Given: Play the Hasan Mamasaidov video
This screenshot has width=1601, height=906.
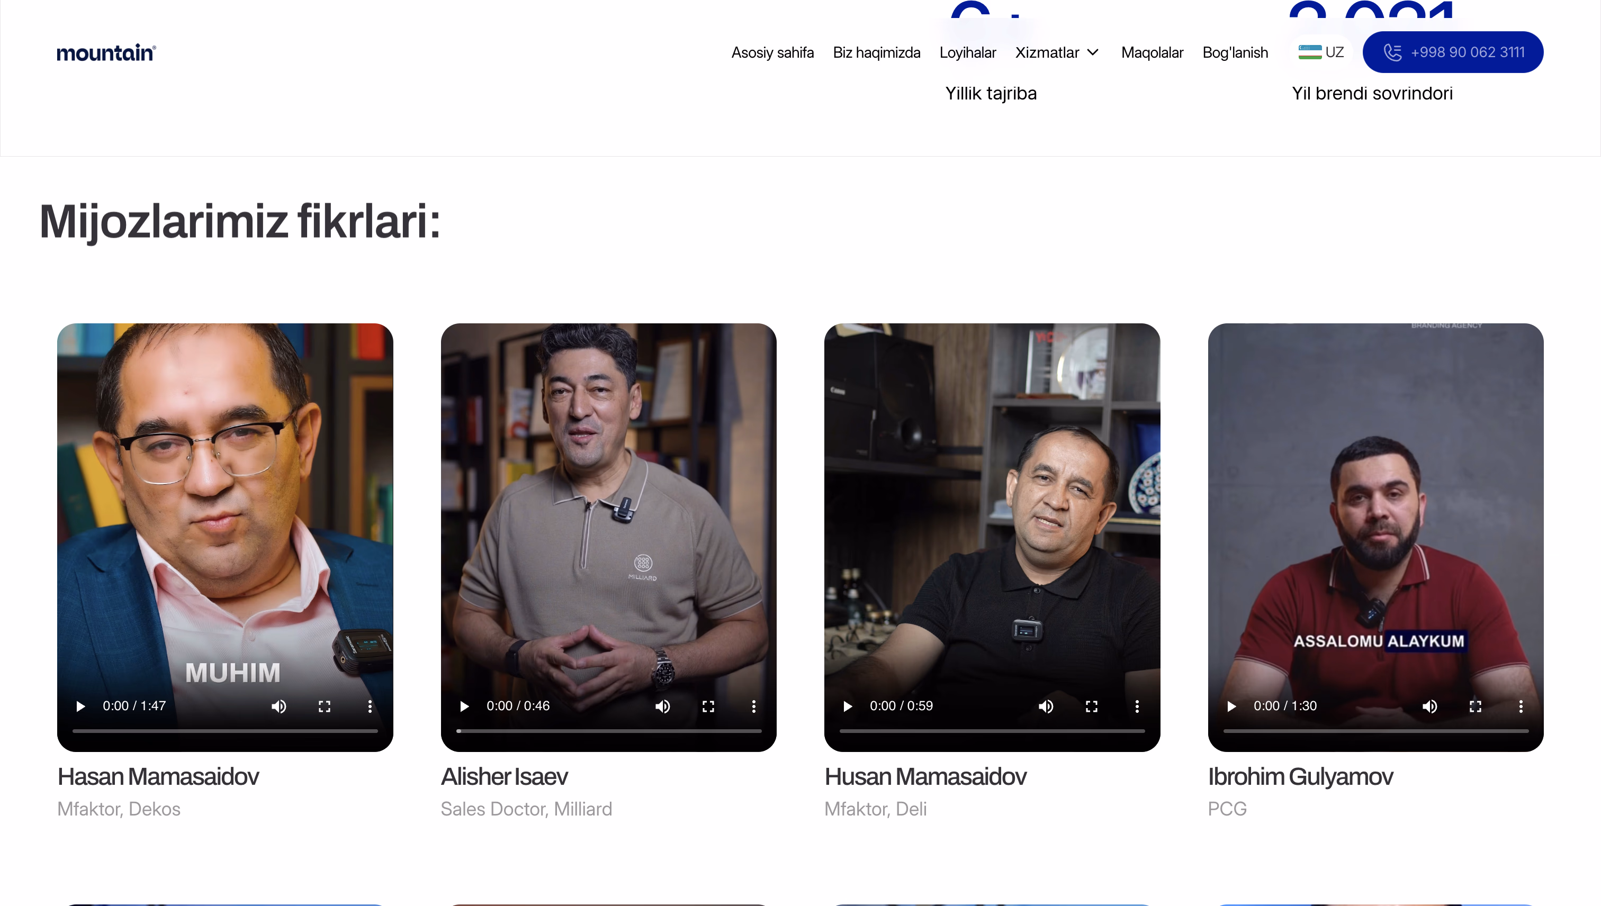Looking at the screenshot, I should tap(80, 706).
